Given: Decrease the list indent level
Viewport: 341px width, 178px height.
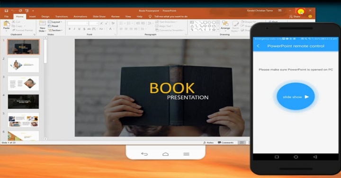Looking at the screenshot, I should tap(138, 23).
